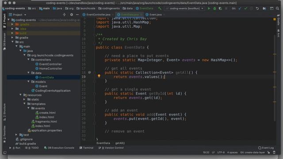Expand the test folder

click(x=16, y=135)
